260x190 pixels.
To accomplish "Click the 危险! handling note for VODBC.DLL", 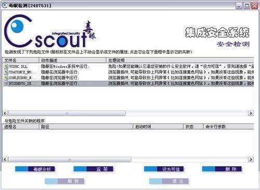I will tap(181, 66).
